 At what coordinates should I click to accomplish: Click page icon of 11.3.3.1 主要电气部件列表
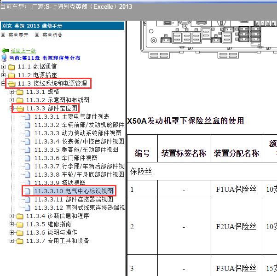[x=28, y=117]
